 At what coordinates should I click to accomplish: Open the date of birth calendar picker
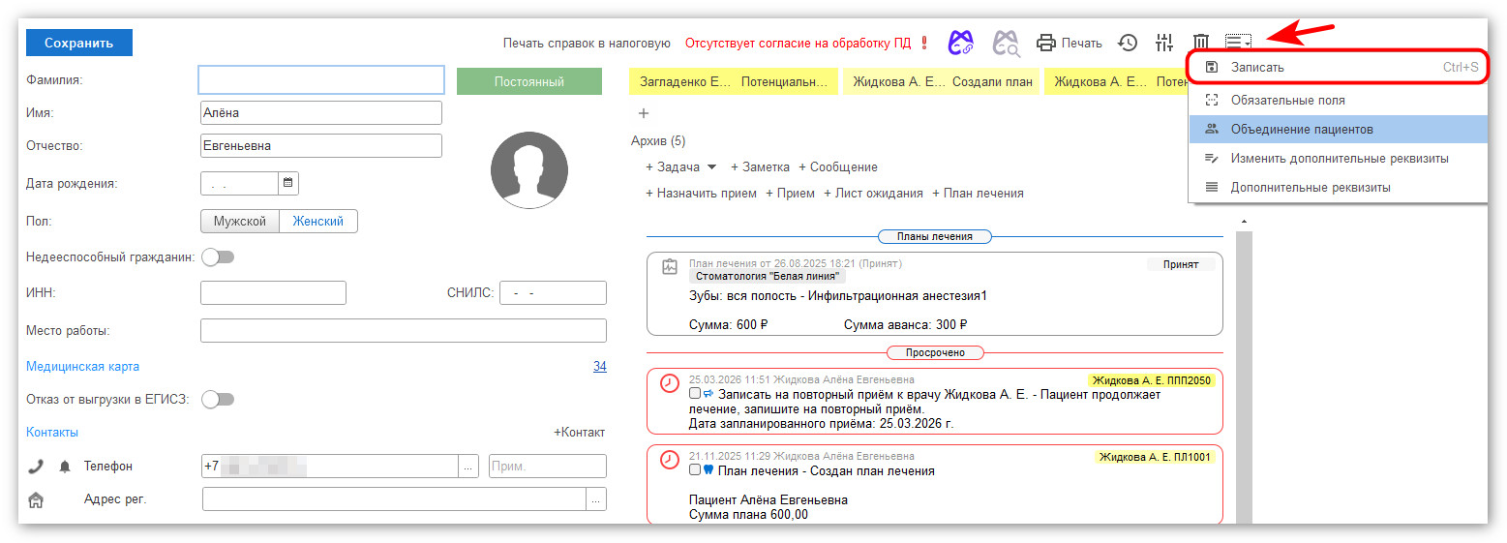288,183
